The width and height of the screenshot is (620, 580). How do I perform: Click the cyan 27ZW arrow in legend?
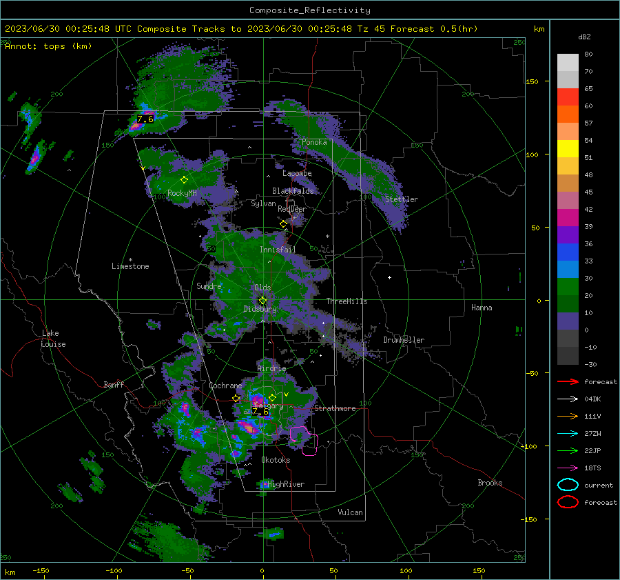pyautogui.click(x=568, y=434)
